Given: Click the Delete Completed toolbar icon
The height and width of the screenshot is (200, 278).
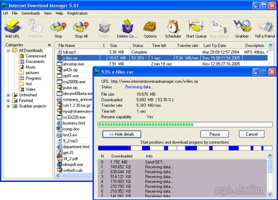Looking at the screenshot, I should click(x=126, y=27).
